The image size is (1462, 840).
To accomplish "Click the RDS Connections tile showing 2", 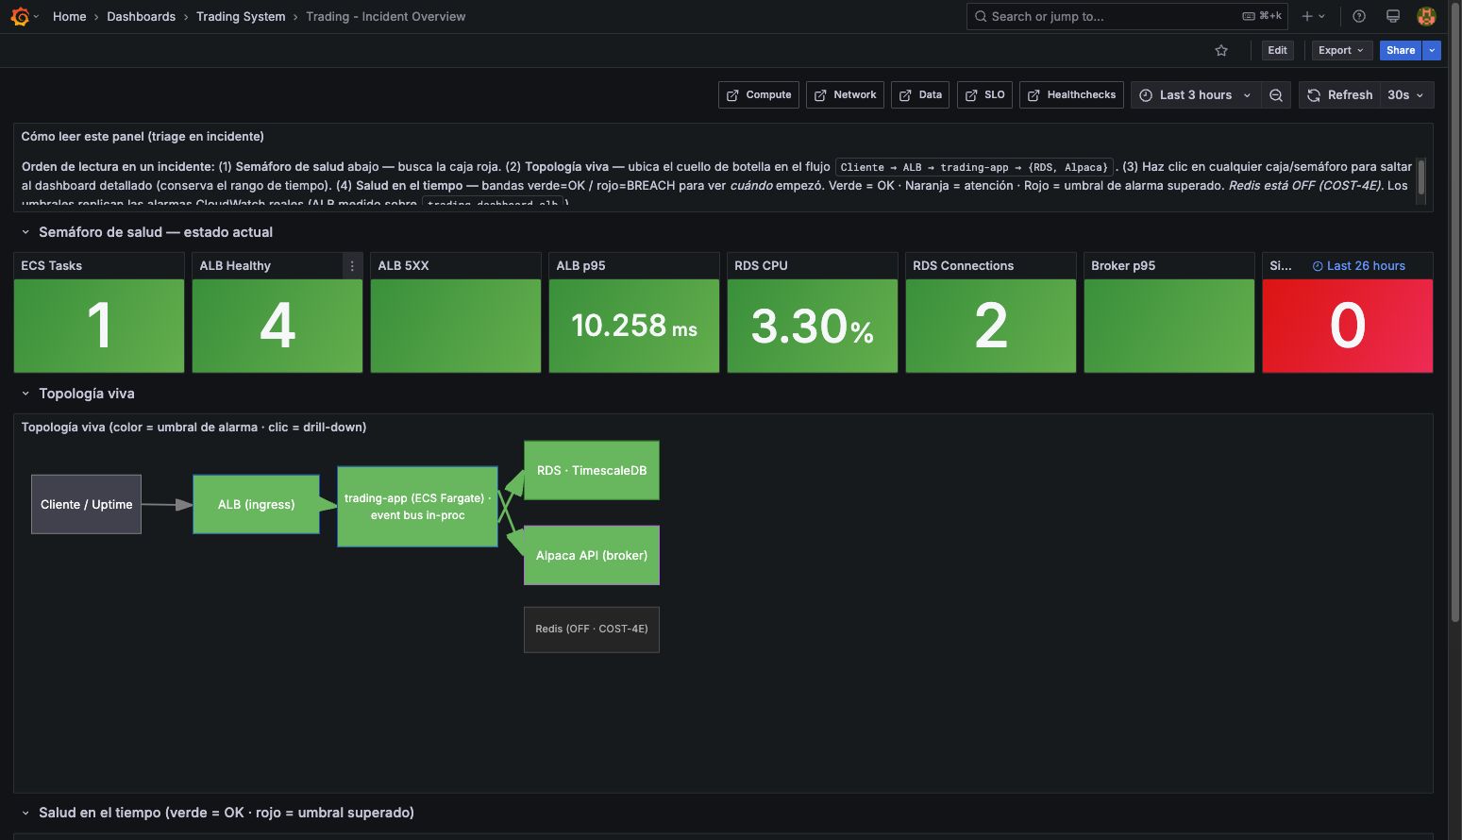I will (991, 326).
